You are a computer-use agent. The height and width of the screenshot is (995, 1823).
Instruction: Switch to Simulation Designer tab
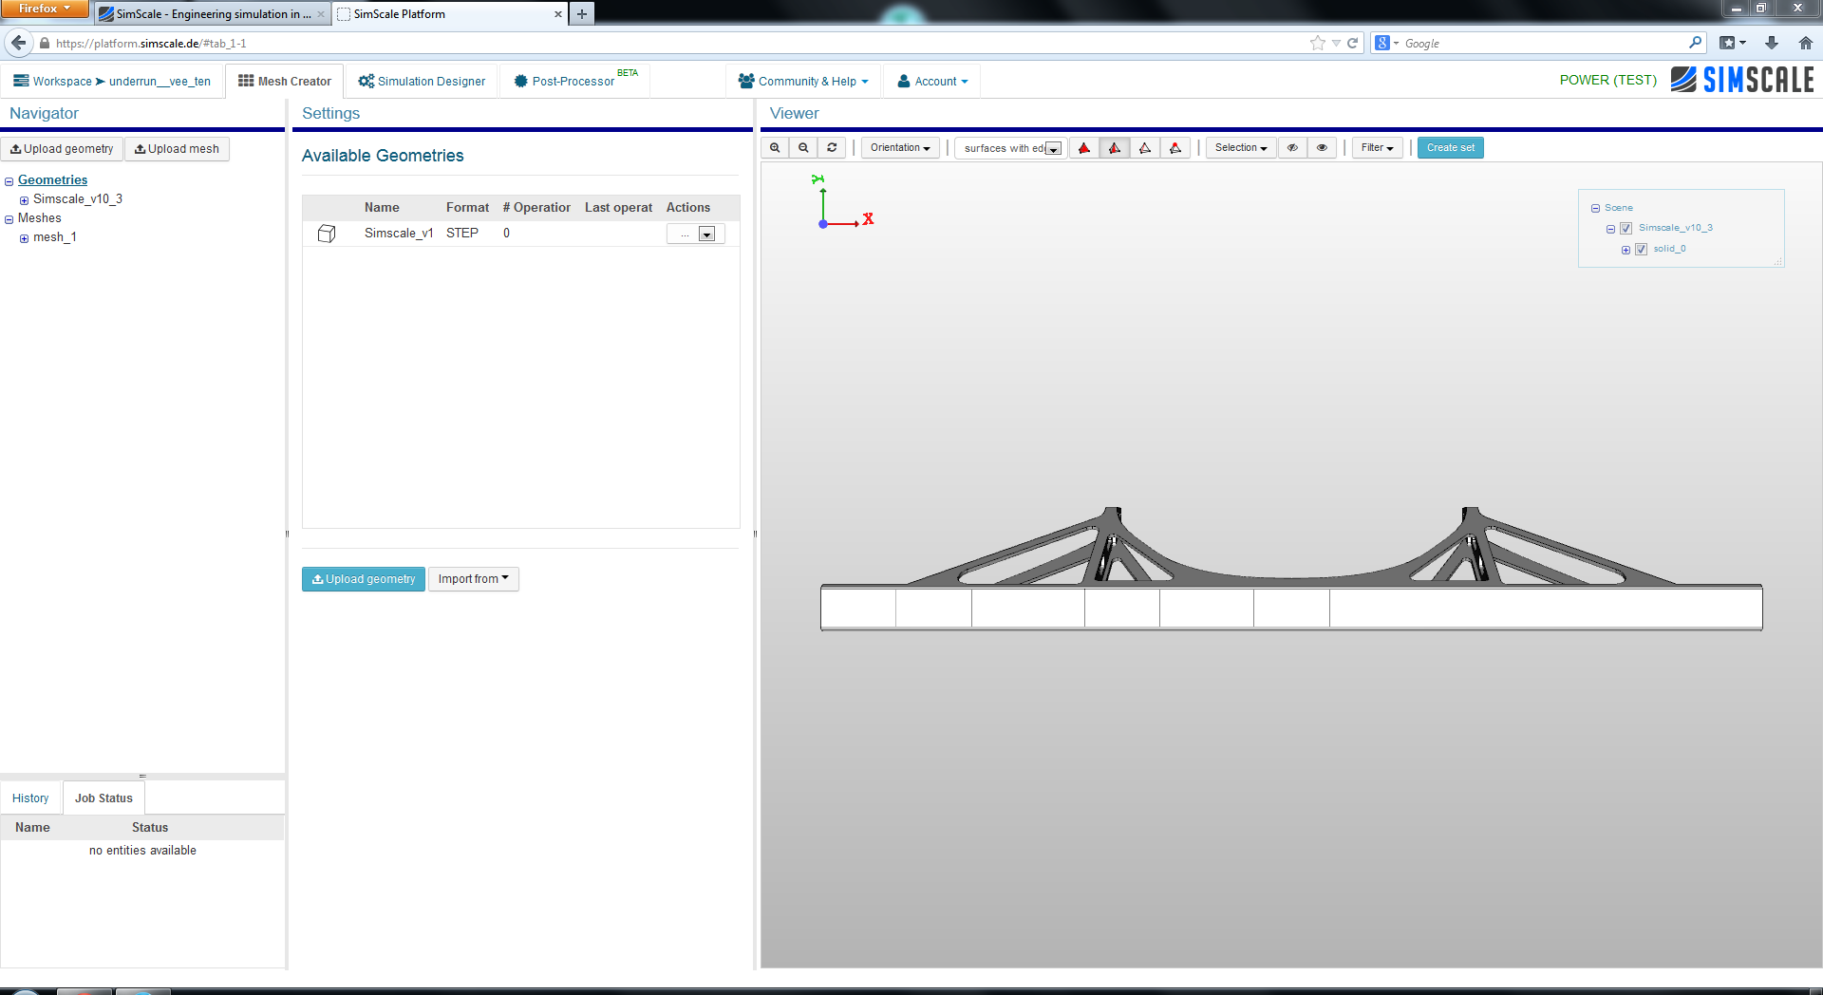422,81
